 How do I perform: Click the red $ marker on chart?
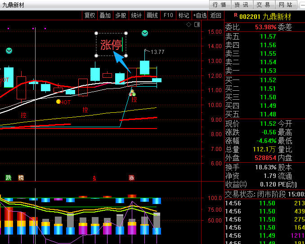94,178
